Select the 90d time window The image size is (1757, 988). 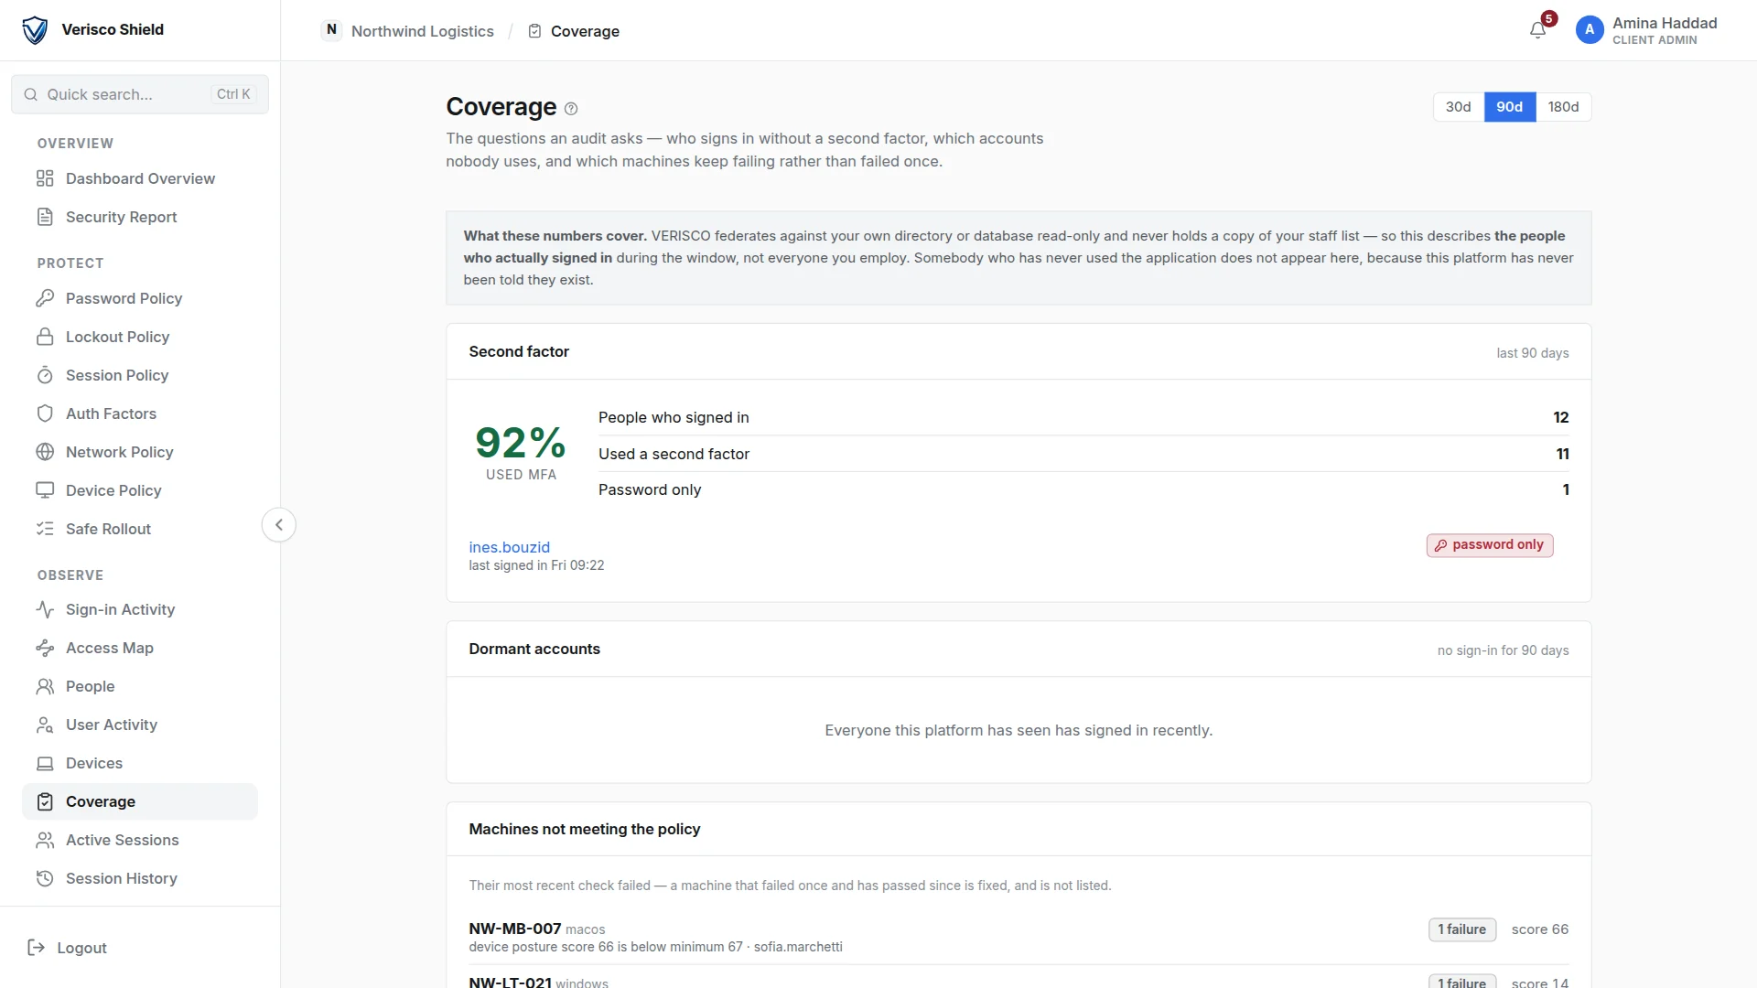pyautogui.click(x=1509, y=107)
